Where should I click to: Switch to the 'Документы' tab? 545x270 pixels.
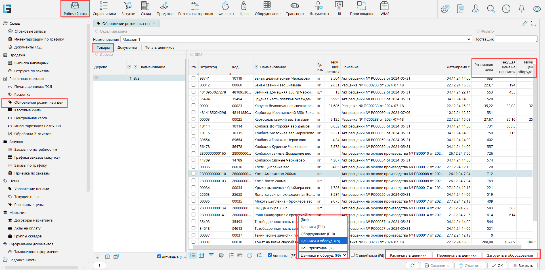[127, 47]
